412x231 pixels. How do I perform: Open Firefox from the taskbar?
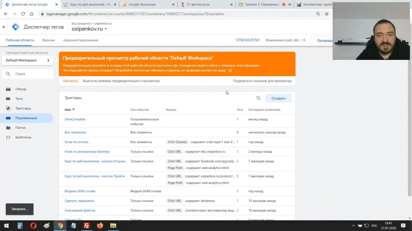100,226
